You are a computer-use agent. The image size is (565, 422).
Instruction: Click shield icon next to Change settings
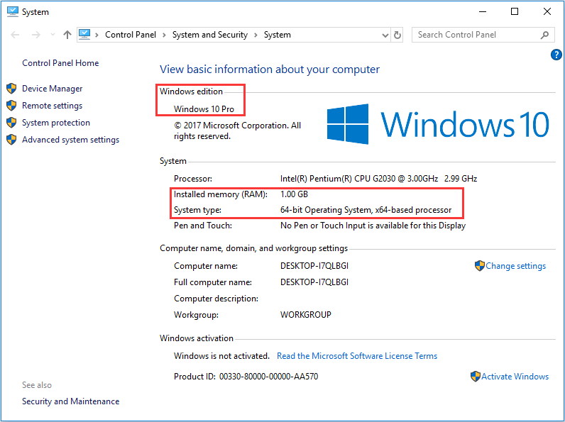click(480, 266)
